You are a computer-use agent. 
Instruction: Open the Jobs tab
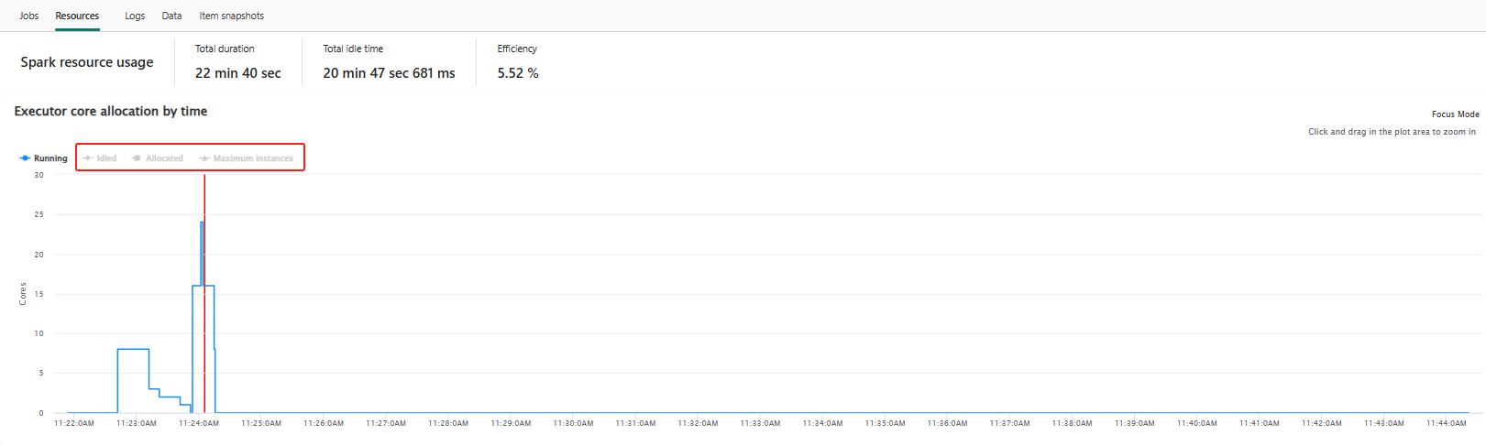pos(29,16)
